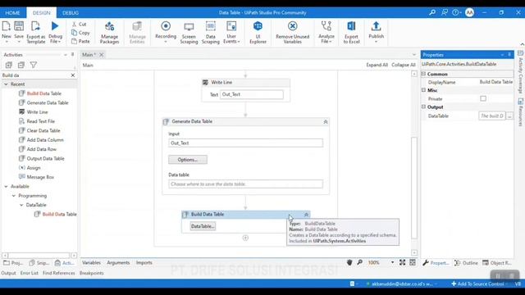Select Add Data Row in Recent list
This screenshot has height=295, width=525.
coord(42,149)
